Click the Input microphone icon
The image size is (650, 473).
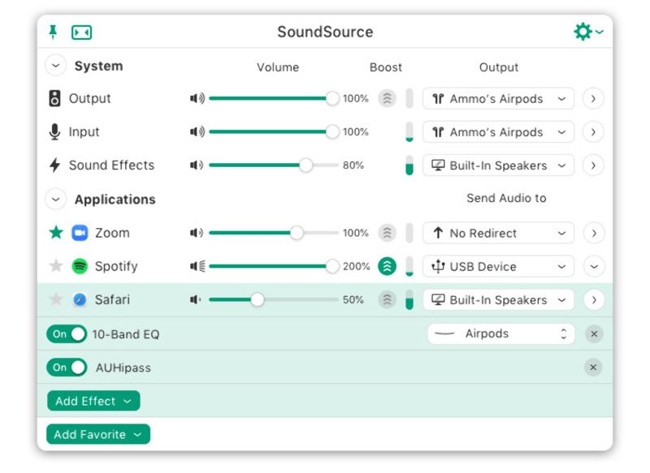54,131
